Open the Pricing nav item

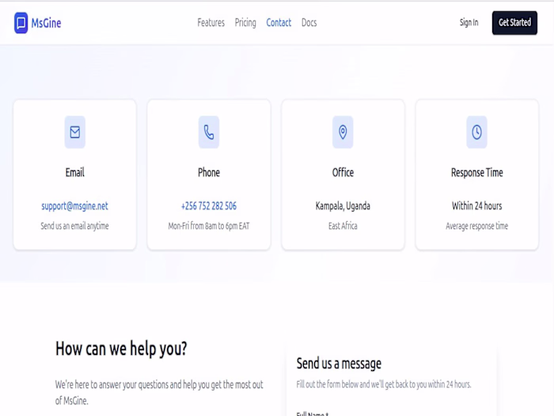pos(245,23)
